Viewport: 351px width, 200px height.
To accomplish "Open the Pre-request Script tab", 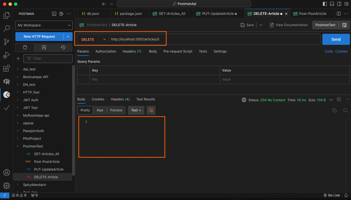I will pos(178,51).
